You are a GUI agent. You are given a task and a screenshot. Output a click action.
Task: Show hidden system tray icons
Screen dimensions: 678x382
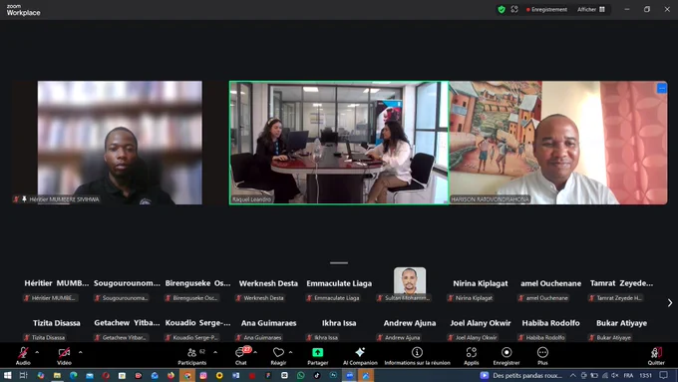573,375
